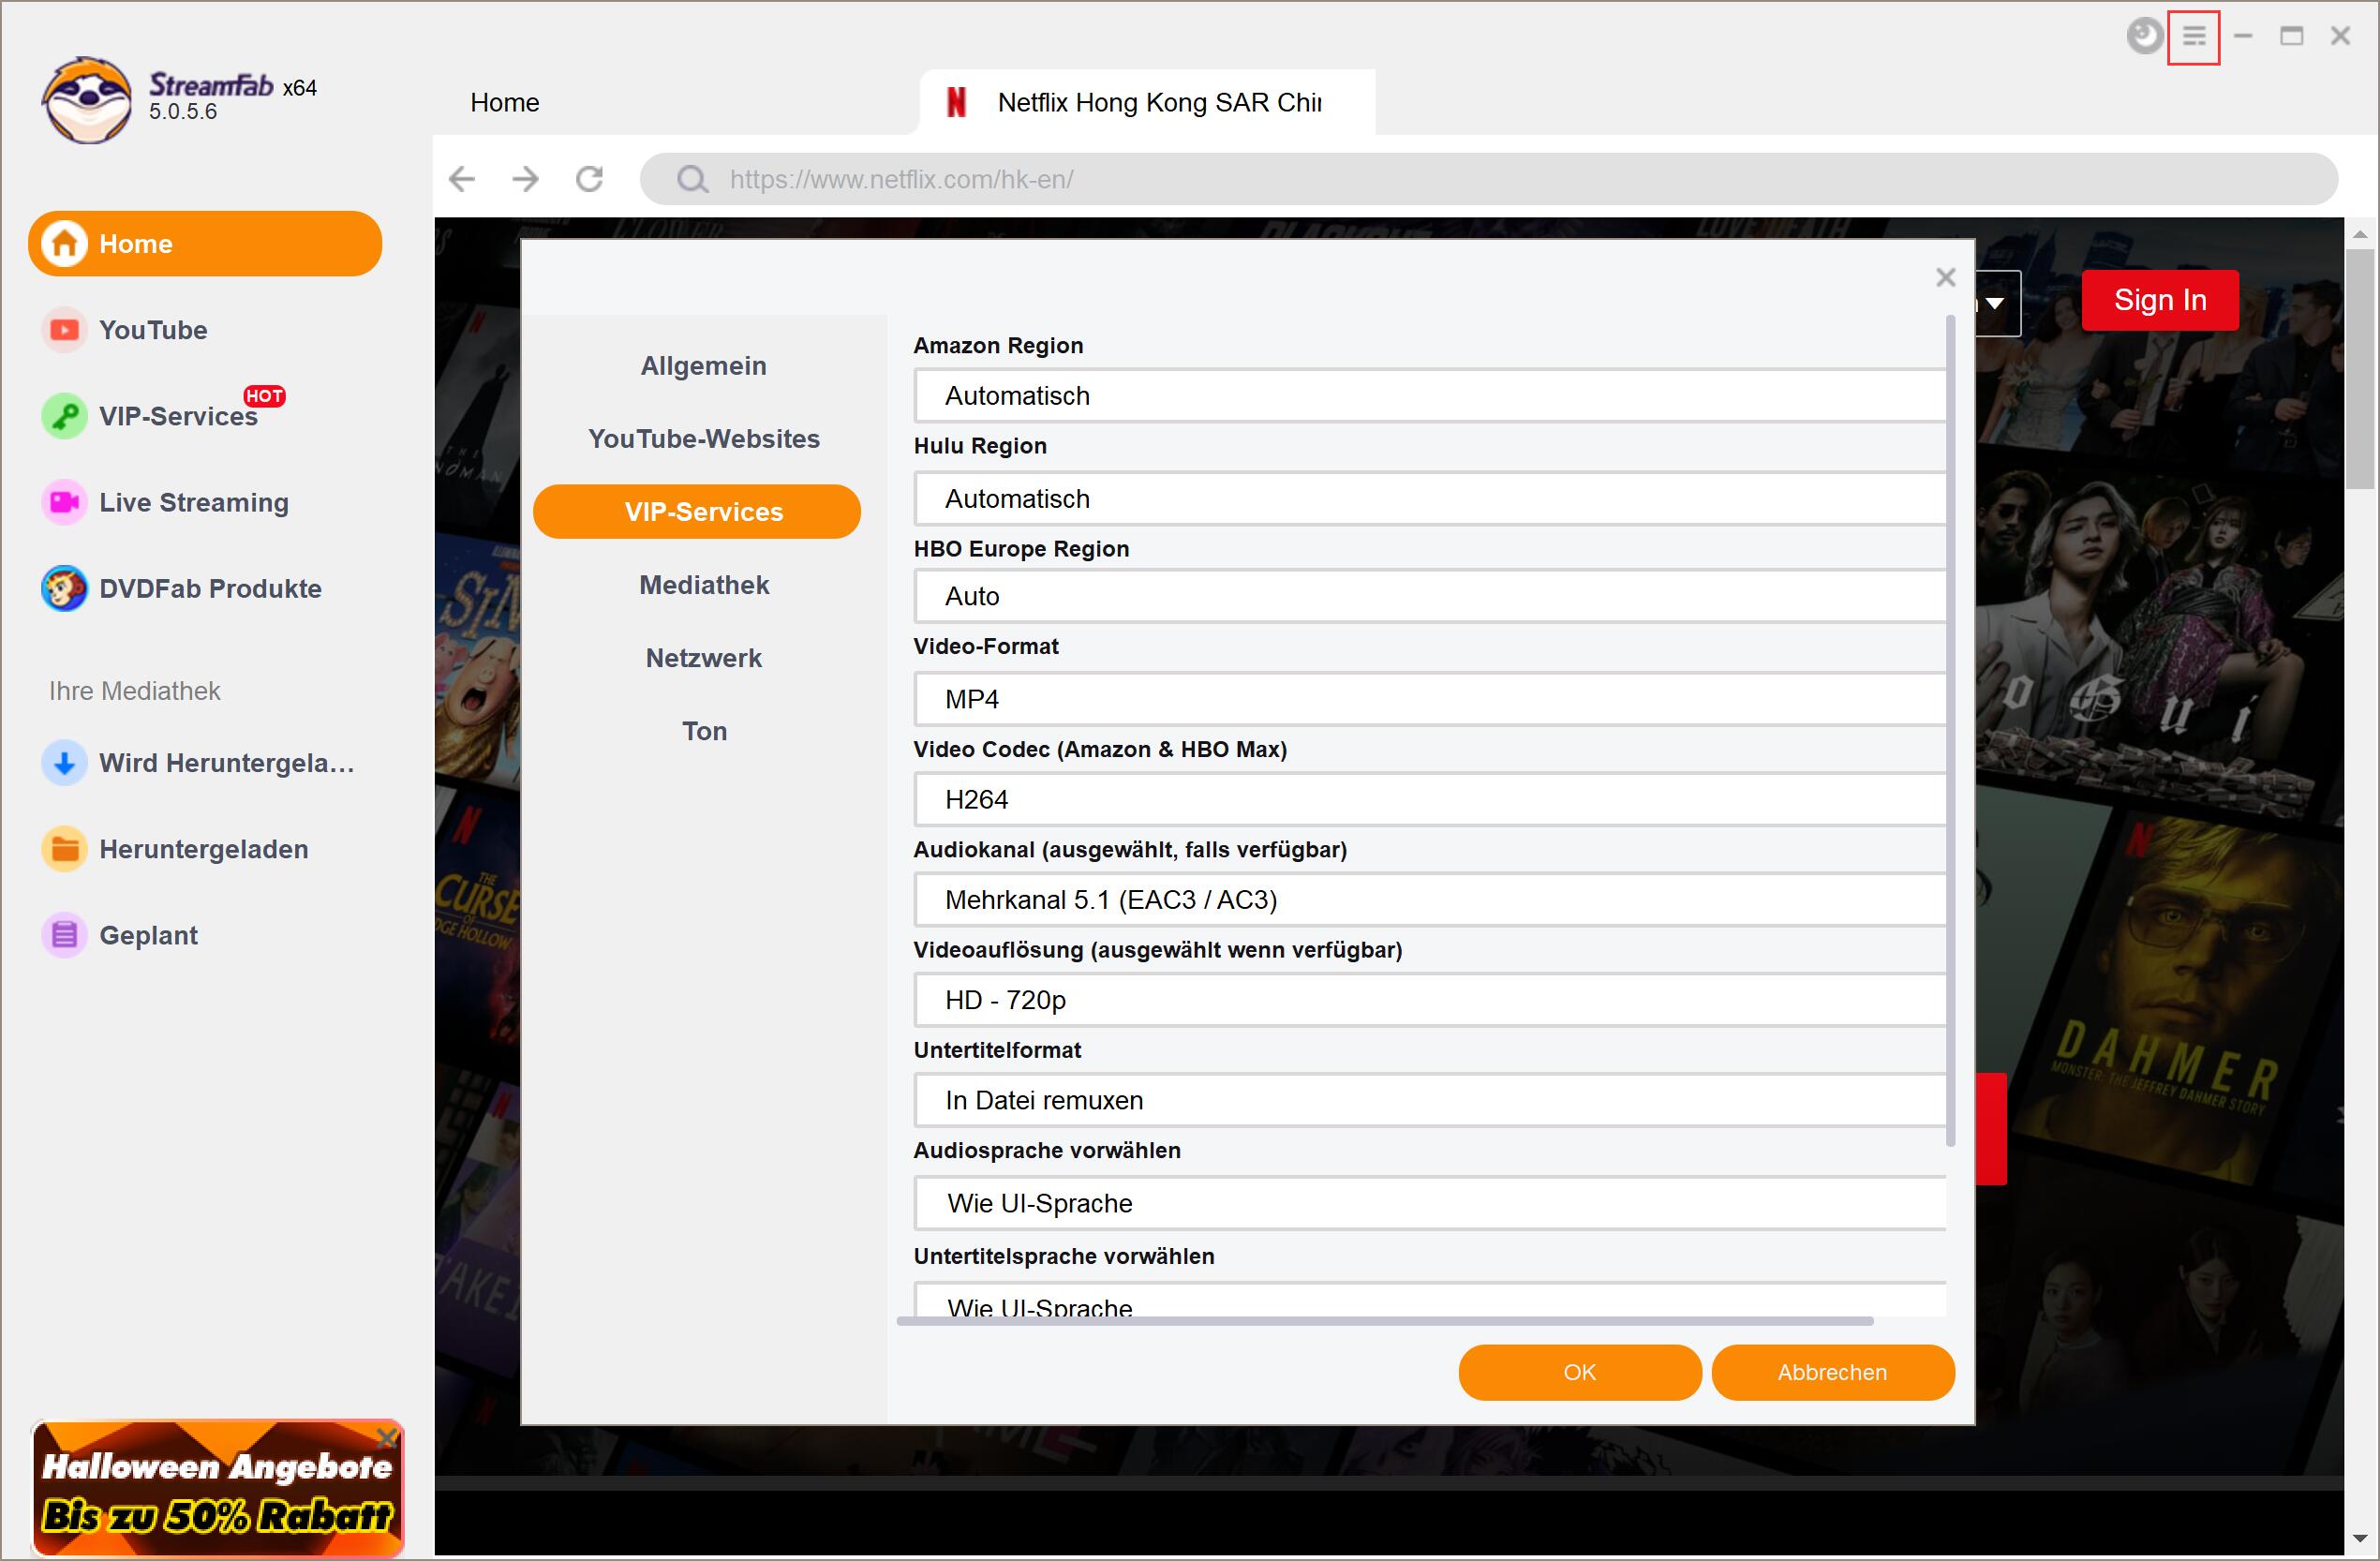Click the Home sidebar icon
2380x1561 pixels.
pos(64,244)
